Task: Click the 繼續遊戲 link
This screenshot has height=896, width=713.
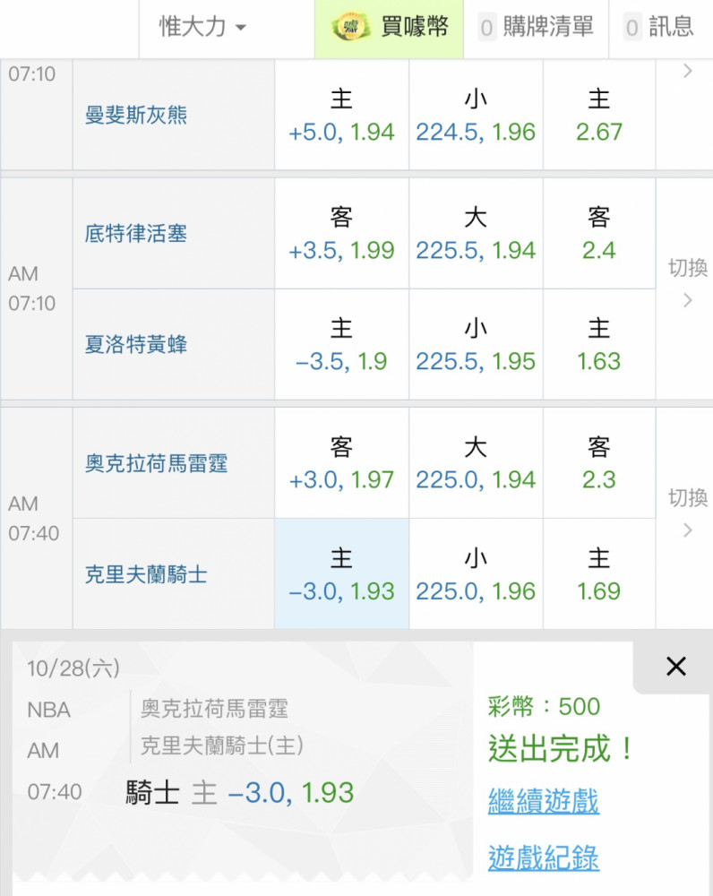Action: pos(543,800)
